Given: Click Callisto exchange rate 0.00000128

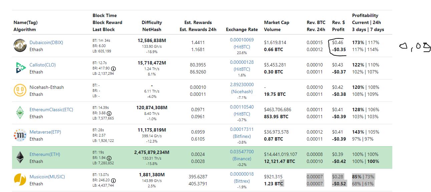Looking at the screenshot, I should (x=242, y=62).
